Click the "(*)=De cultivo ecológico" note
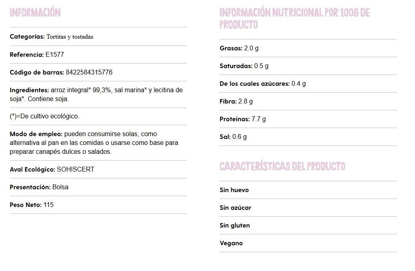 (x=44, y=116)
